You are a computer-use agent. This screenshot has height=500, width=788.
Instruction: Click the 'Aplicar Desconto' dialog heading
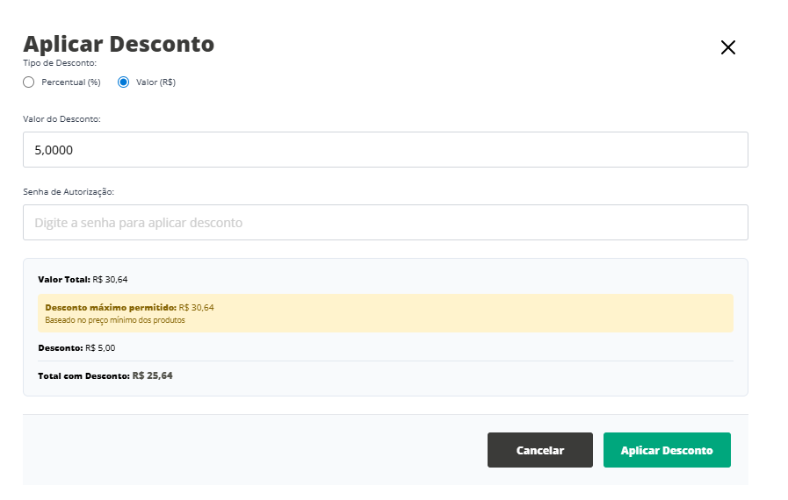119,44
